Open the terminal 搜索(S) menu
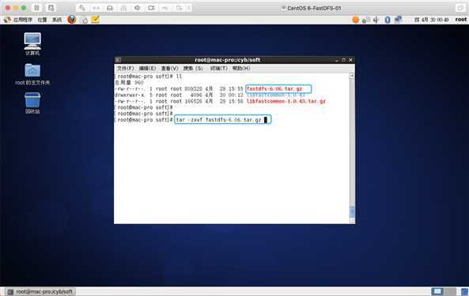This screenshot has width=469, height=296. click(x=193, y=69)
